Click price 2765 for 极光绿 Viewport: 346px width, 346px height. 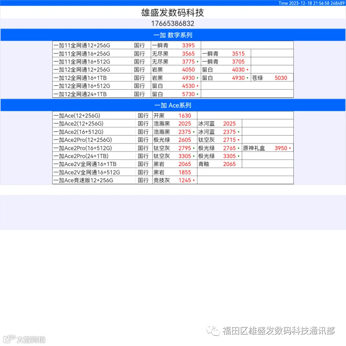(229, 148)
